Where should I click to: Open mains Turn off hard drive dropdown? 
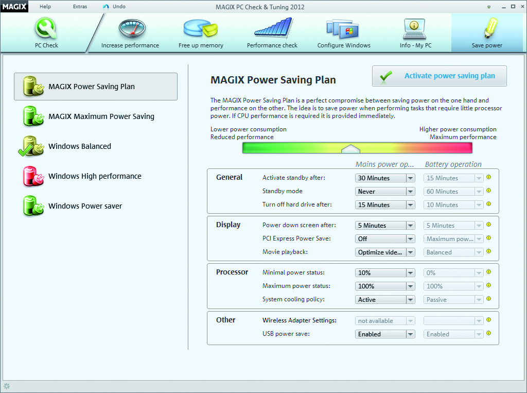[x=385, y=205]
